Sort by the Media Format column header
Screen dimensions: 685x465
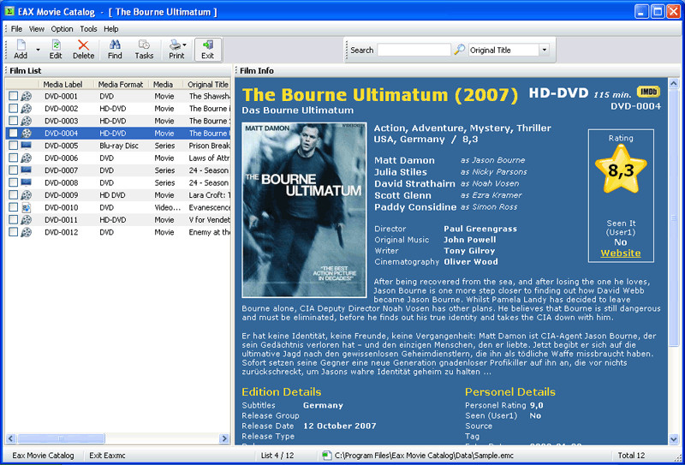pyautogui.click(x=121, y=84)
